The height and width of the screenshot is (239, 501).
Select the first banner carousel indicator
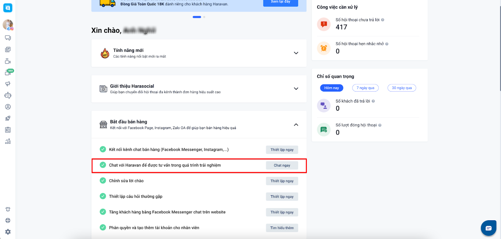[197, 17]
